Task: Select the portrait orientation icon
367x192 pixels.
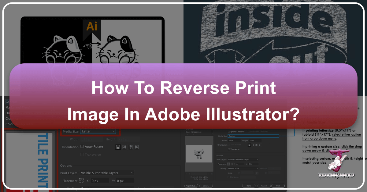Action: tap(118, 147)
